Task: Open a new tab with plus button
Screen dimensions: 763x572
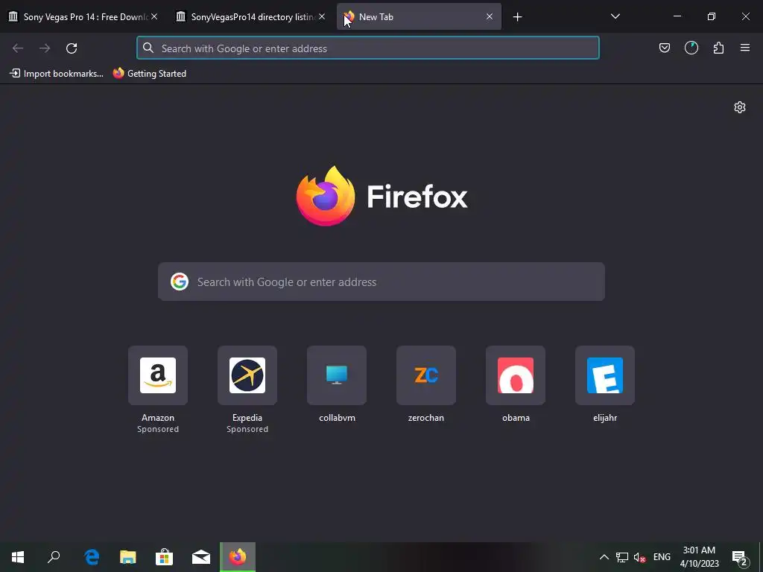Action: click(x=517, y=17)
